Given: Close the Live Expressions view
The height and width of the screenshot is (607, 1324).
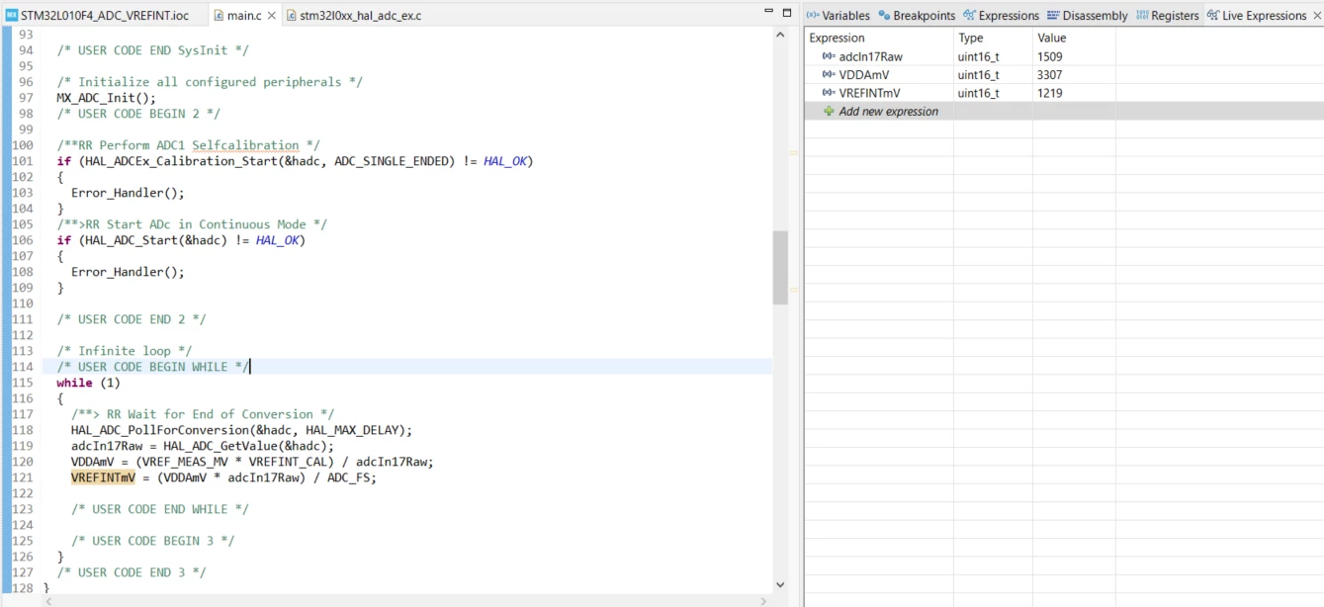Looking at the screenshot, I should pyautogui.click(x=1316, y=16).
